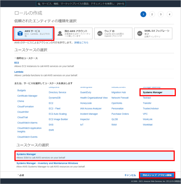Go to step 3 indicator
Image resolution: width=181 pixels, height=184 pixels.
pos(161,14)
